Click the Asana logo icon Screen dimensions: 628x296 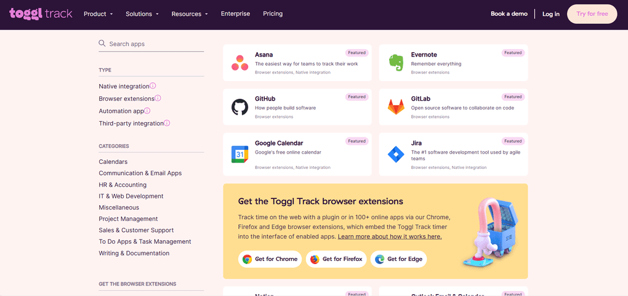240,63
